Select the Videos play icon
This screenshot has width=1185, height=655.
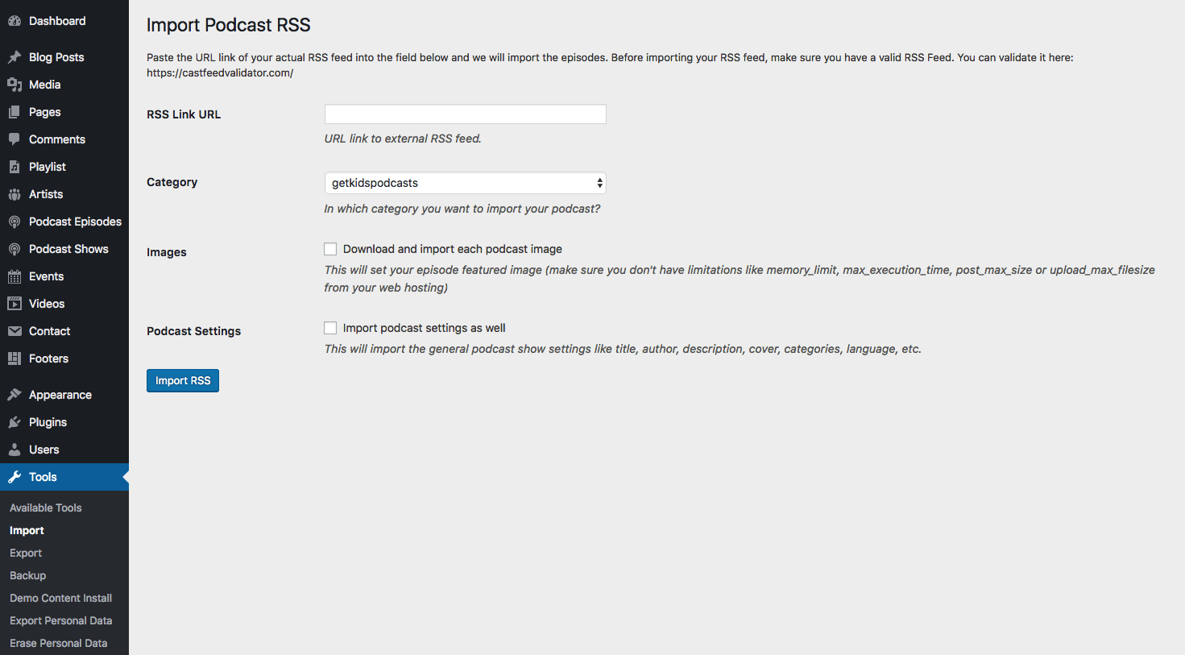point(15,304)
